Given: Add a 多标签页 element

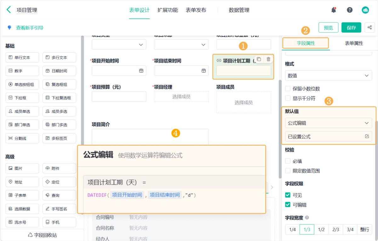Looking at the screenshot, I should coord(59,138).
